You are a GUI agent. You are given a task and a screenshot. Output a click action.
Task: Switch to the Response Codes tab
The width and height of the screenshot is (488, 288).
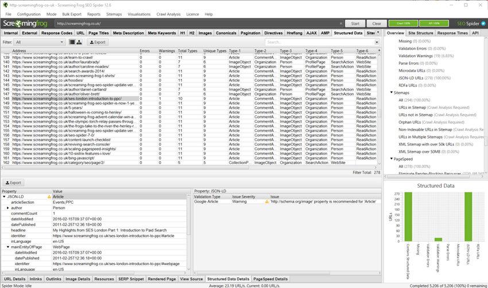[56, 33]
